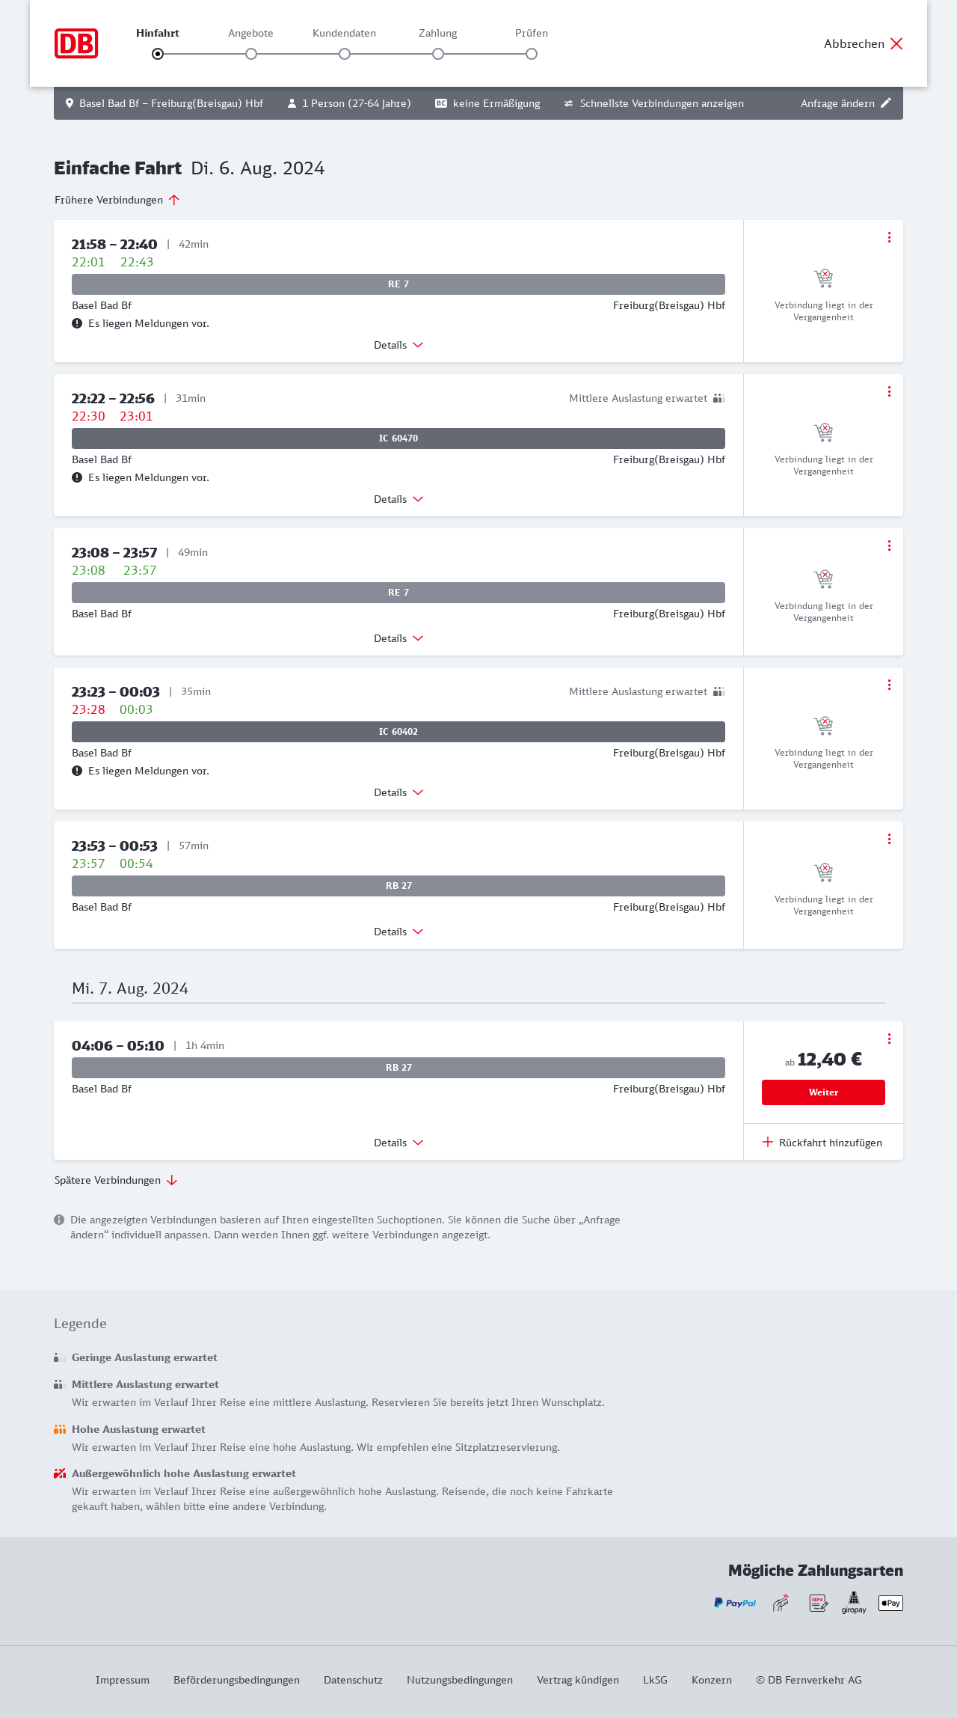Screen dimensions: 957x1718
Task: Open three-dot menu for 22:22 connection
Action: click(889, 391)
